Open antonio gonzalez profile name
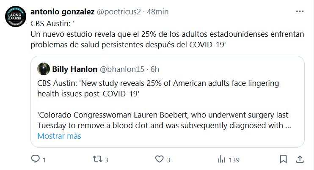 pyautogui.click(x=63, y=12)
